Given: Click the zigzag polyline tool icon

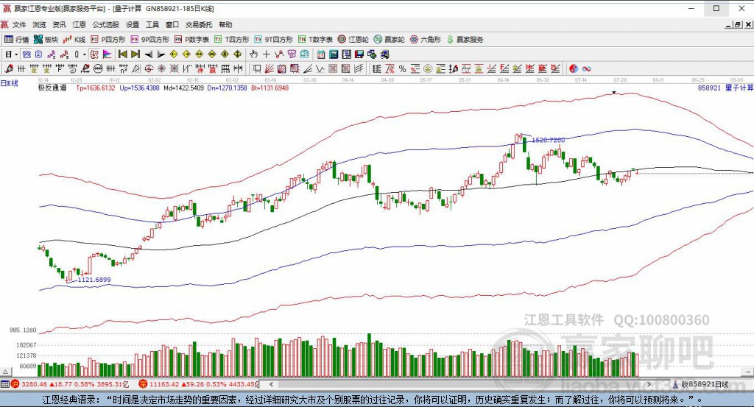Looking at the screenshot, I should click(279, 54).
